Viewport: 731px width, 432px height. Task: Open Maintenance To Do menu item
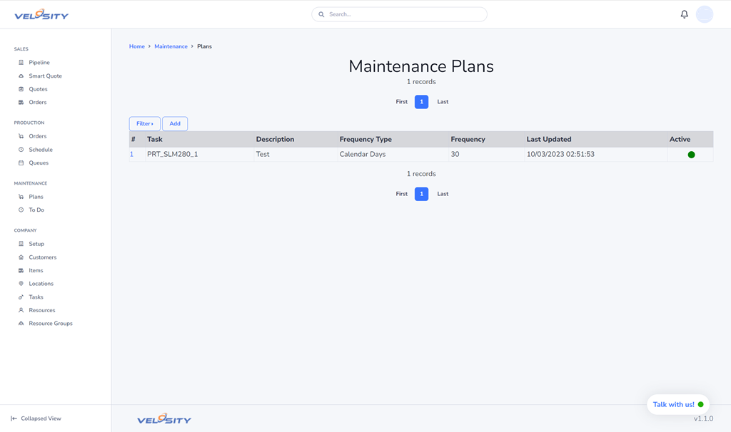coord(36,210)
